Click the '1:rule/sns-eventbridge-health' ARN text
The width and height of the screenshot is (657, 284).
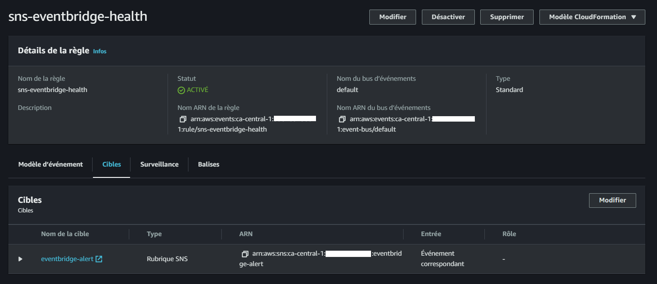pos(222,130)
